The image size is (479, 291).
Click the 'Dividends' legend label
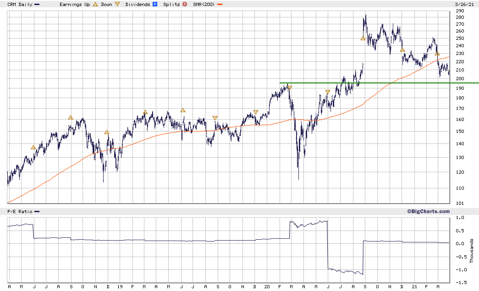(x=138, y=4)
